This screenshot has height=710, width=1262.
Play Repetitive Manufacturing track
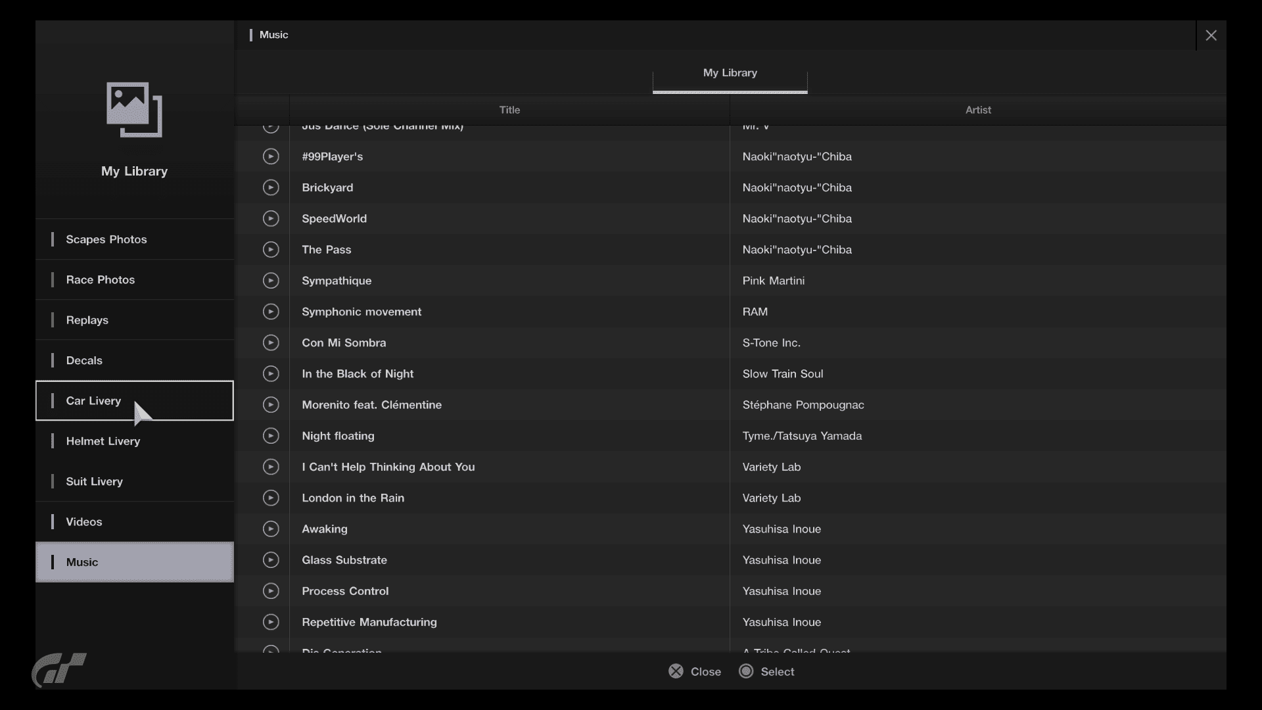[271, 622]
